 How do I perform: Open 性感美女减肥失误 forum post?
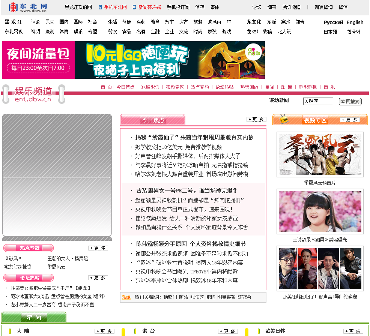51,288
